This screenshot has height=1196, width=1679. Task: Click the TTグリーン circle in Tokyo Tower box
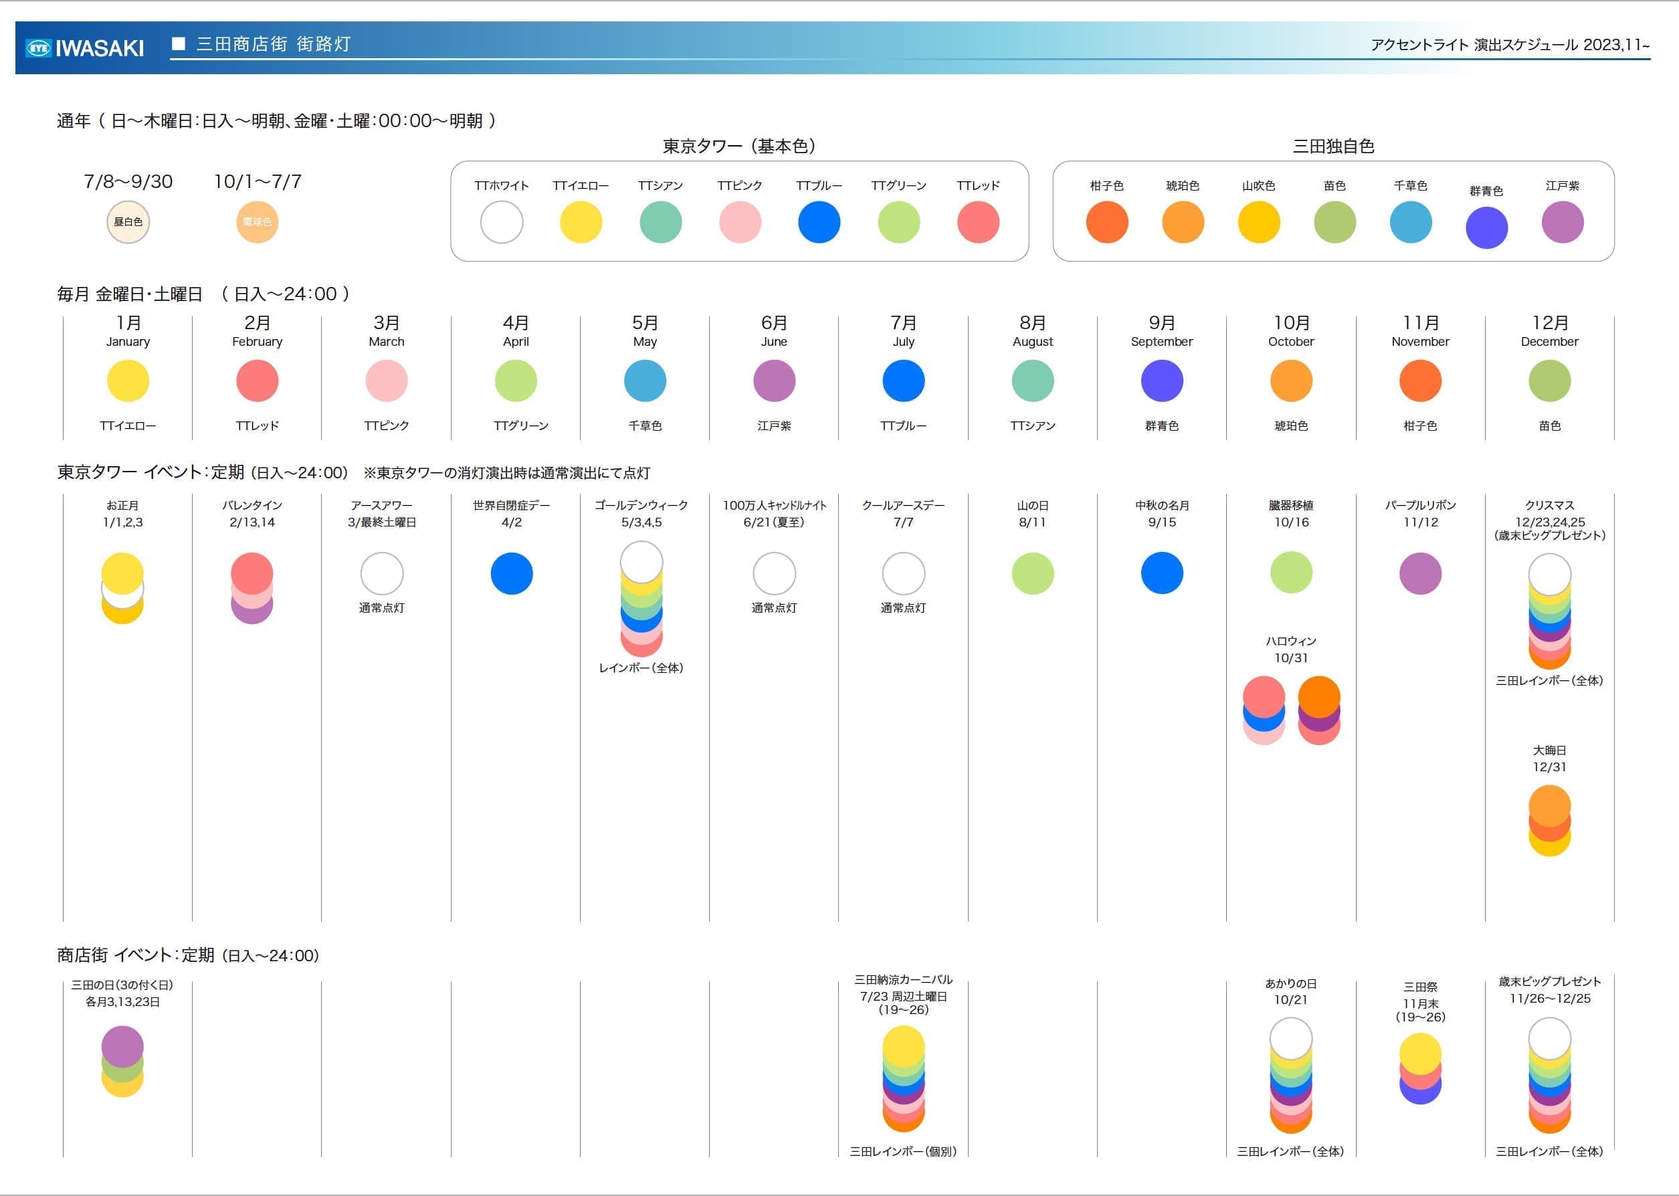[x=898, y=222]
